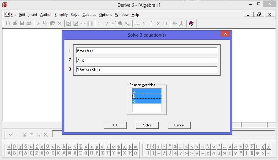Click the Copy toolbar icon

(x=45, y=23)
